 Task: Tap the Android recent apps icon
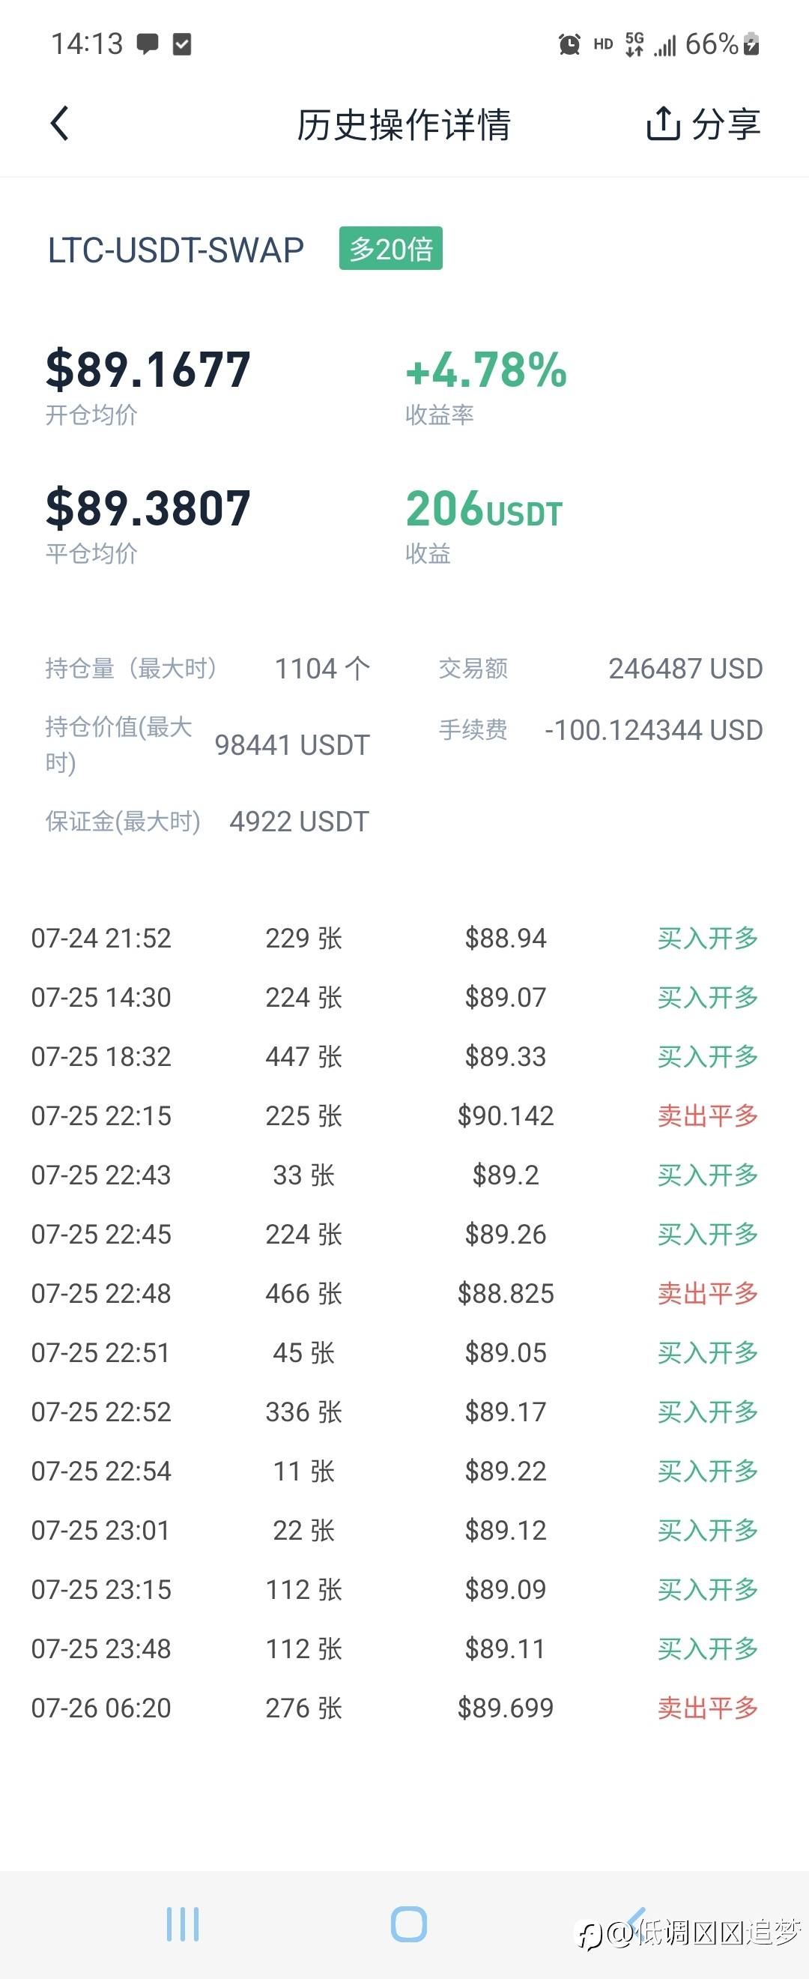click(183, 1924)
